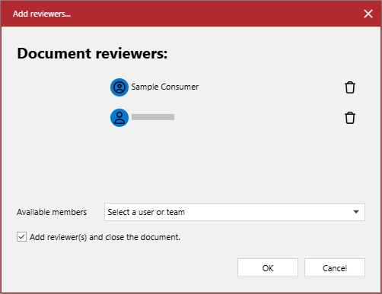382x294 pixels.
Task: Click the 'Document reviewers:' heading
Action: click(x=92, y=53)
